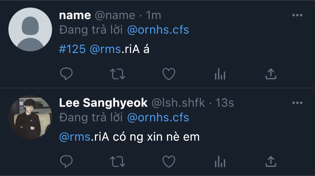Image resolution: width=315 pixels, height=176 pixels.
Task: Retweet Lee Sanghyeok's tweet
Action: [x=118, y=161]
